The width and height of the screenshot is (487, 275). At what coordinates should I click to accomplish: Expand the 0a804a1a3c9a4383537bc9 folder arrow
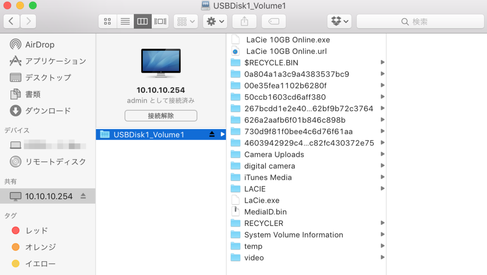[x=383, y=74]
